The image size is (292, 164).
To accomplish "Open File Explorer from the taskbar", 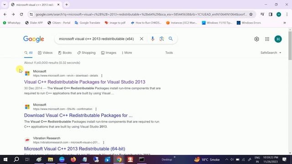I will (x=50, y=159).
